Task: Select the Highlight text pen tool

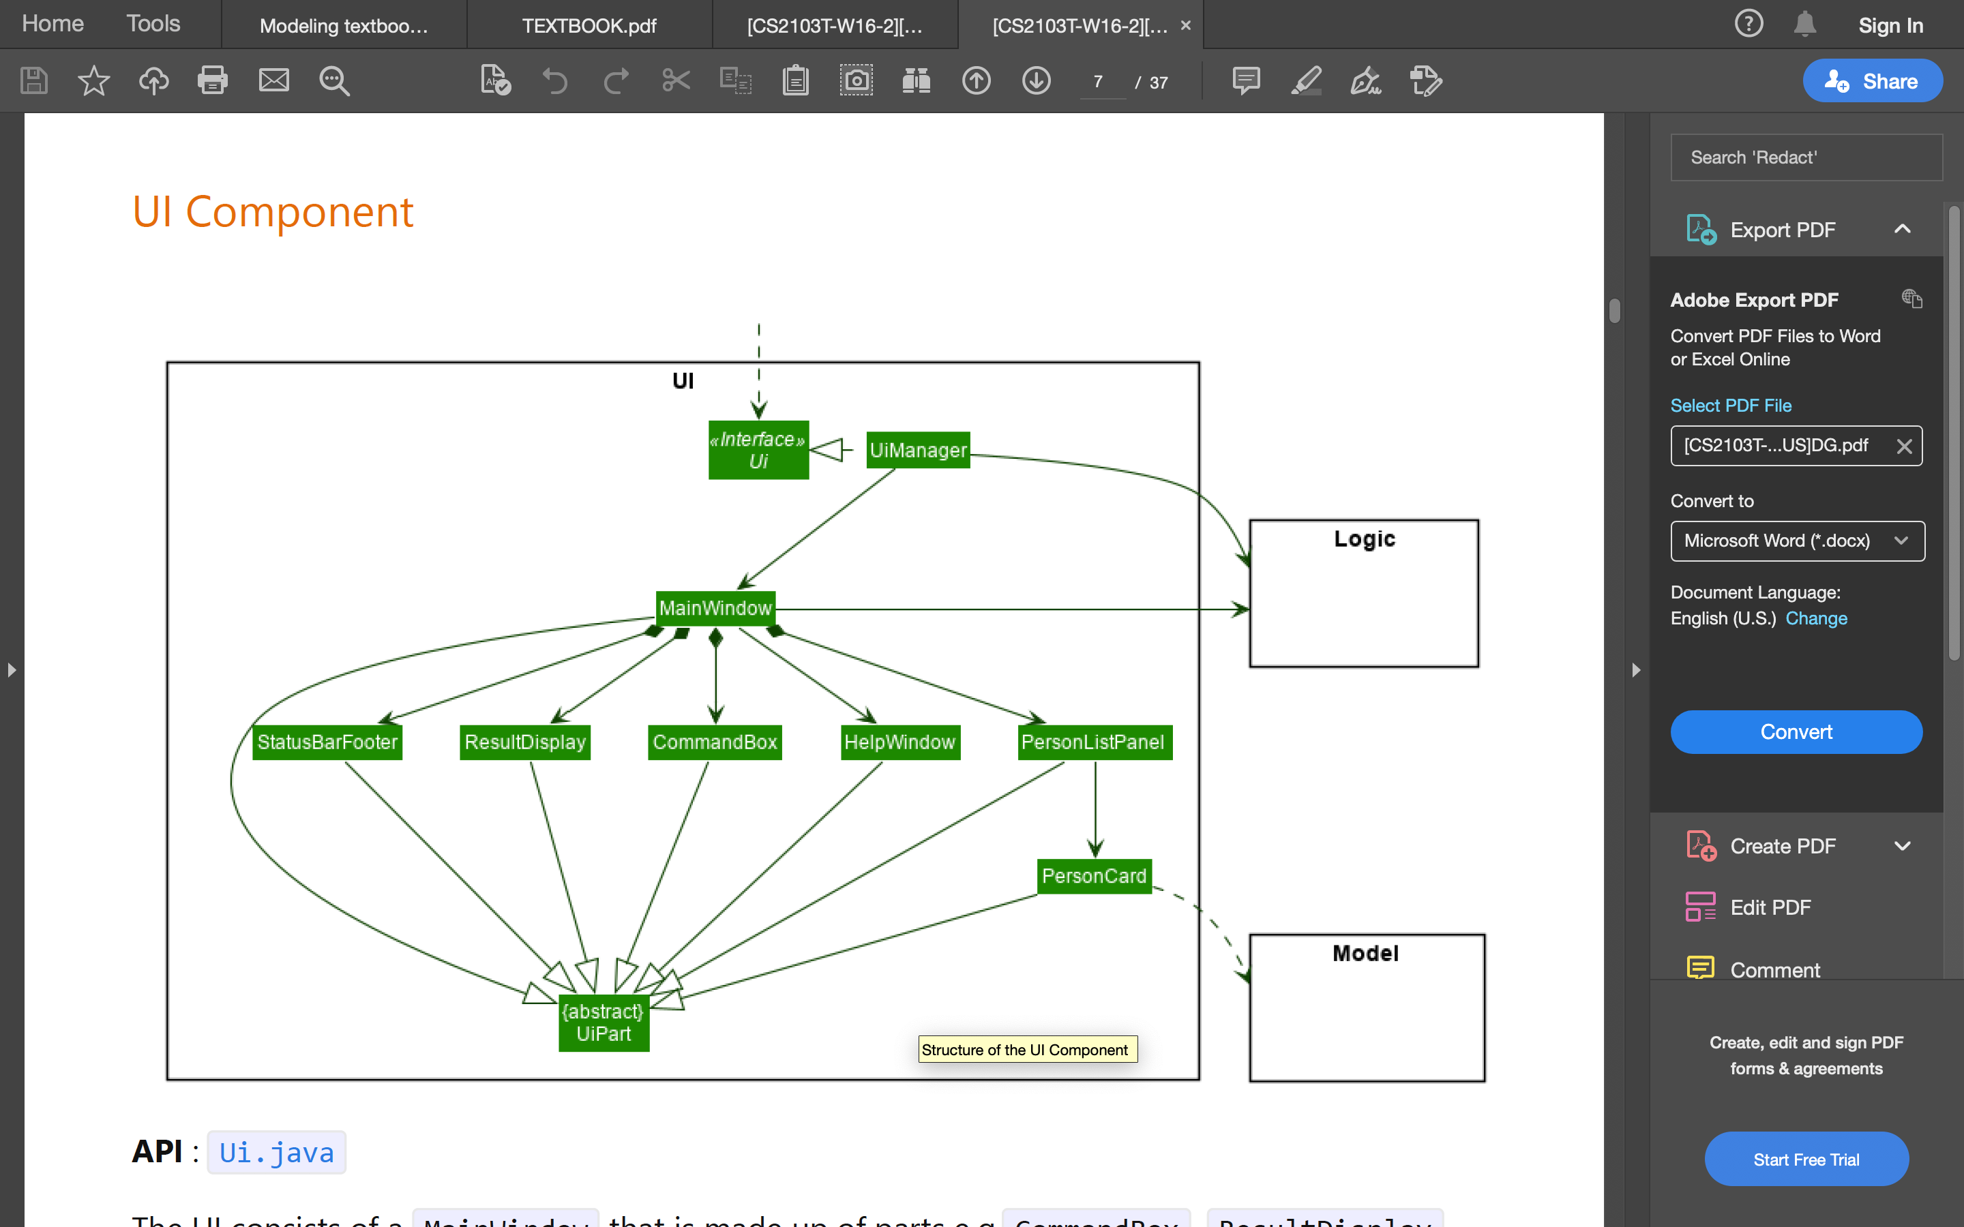Action: [x=1306, y=80]
